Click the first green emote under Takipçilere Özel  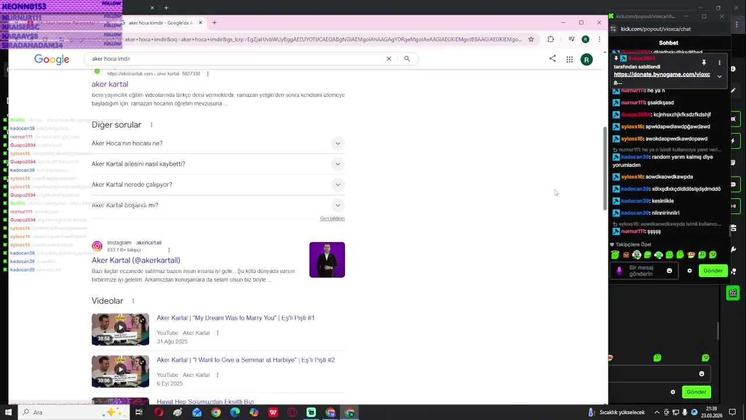[615, 255]
